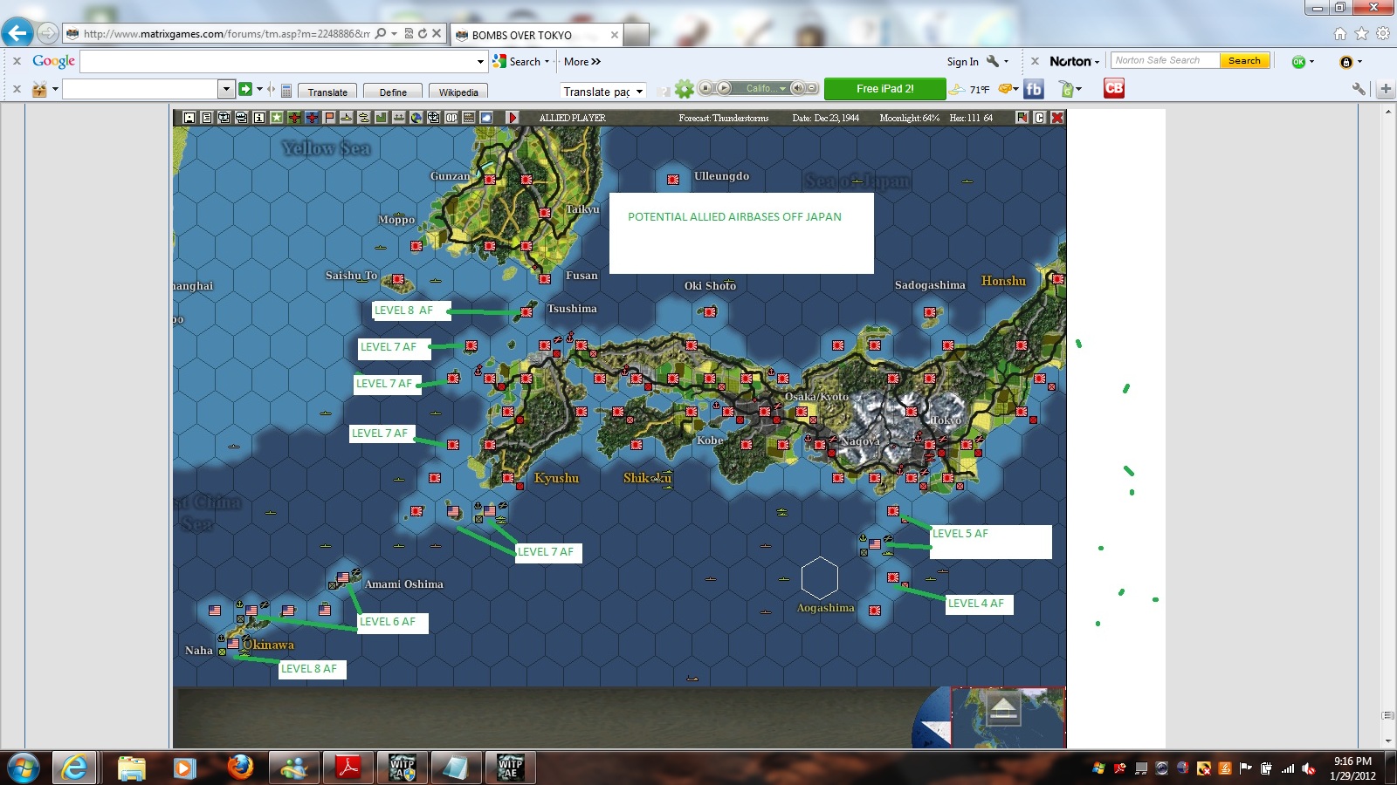Select the red aircraft on blue background icon
This screenshot has height=785, width=1397.
point(312,118)
